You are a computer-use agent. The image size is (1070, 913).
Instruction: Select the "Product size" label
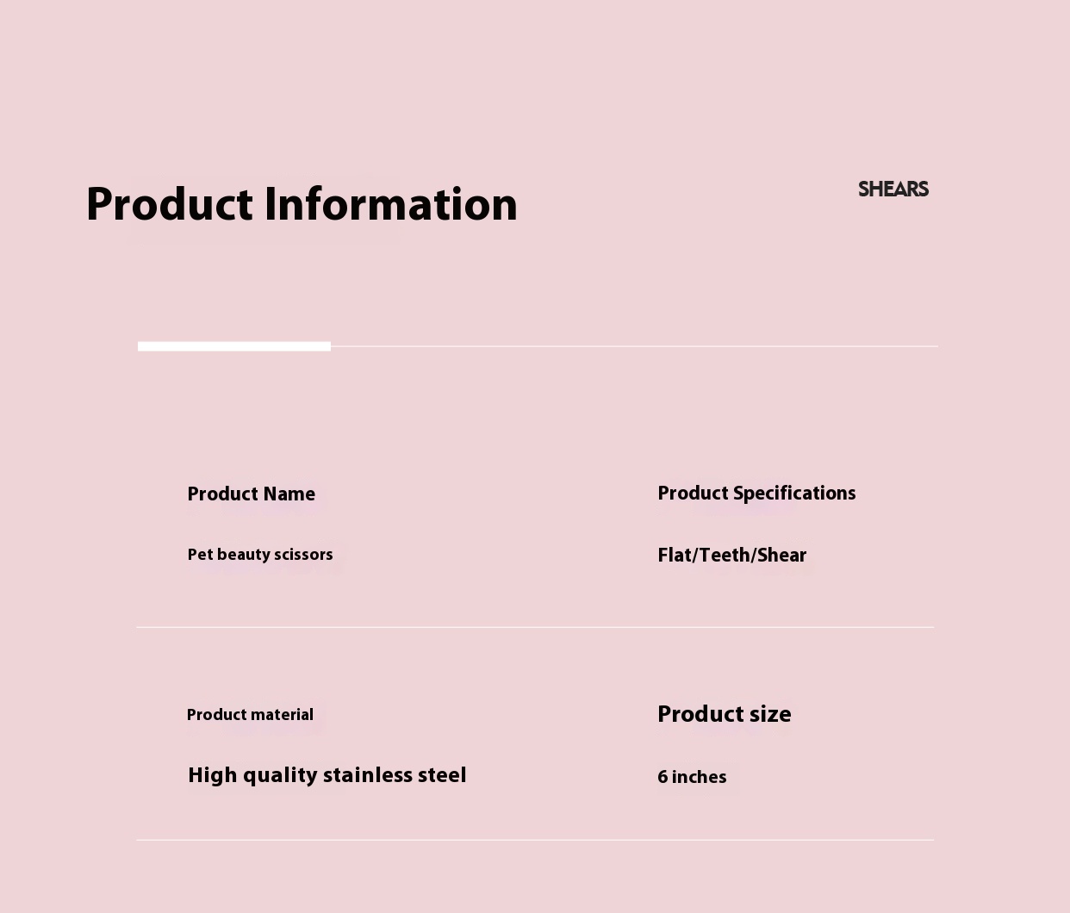click(724, 715)
